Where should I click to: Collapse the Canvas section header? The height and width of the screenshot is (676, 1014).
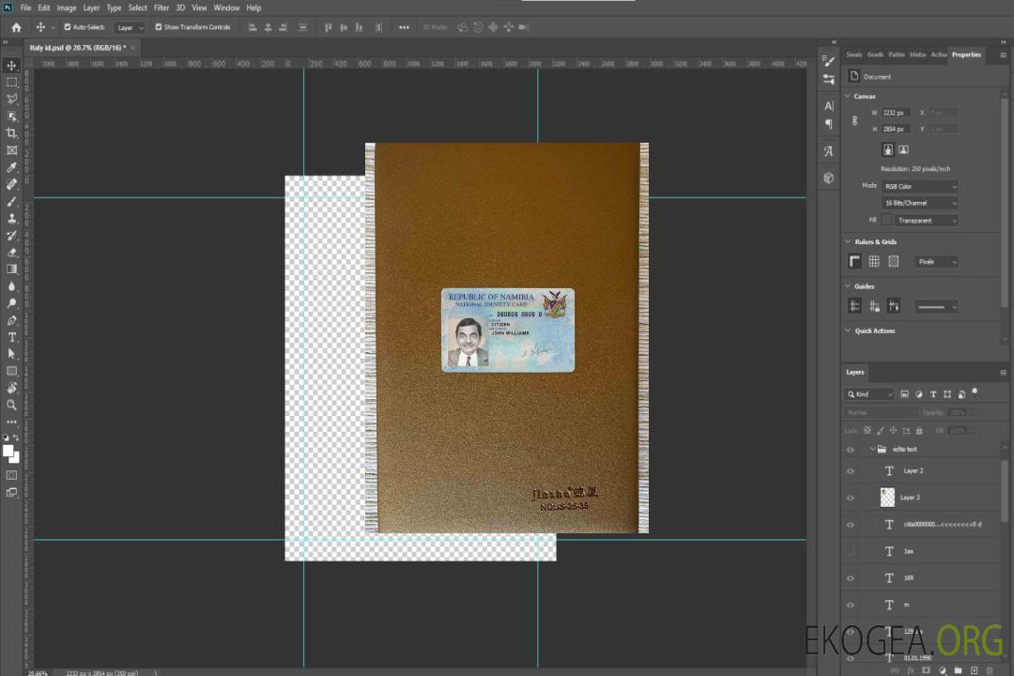click(x=850, y=96)
